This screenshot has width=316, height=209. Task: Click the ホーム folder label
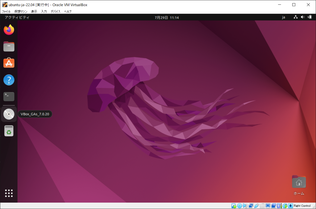(x=299, y=193)
